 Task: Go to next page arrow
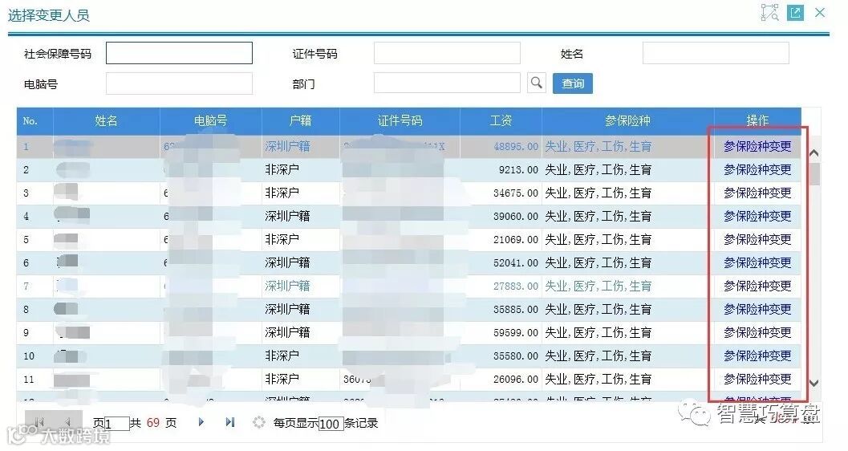(201, 422)
